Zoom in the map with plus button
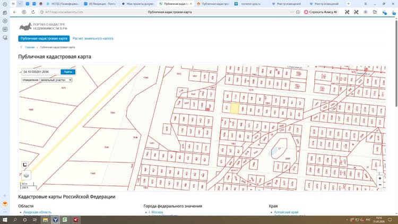This screenshot has height=224, width=398. 380,178
